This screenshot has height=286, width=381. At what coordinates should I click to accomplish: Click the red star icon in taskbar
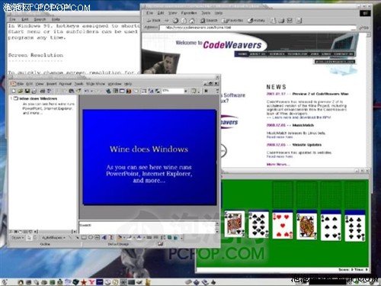coord(84,281)
